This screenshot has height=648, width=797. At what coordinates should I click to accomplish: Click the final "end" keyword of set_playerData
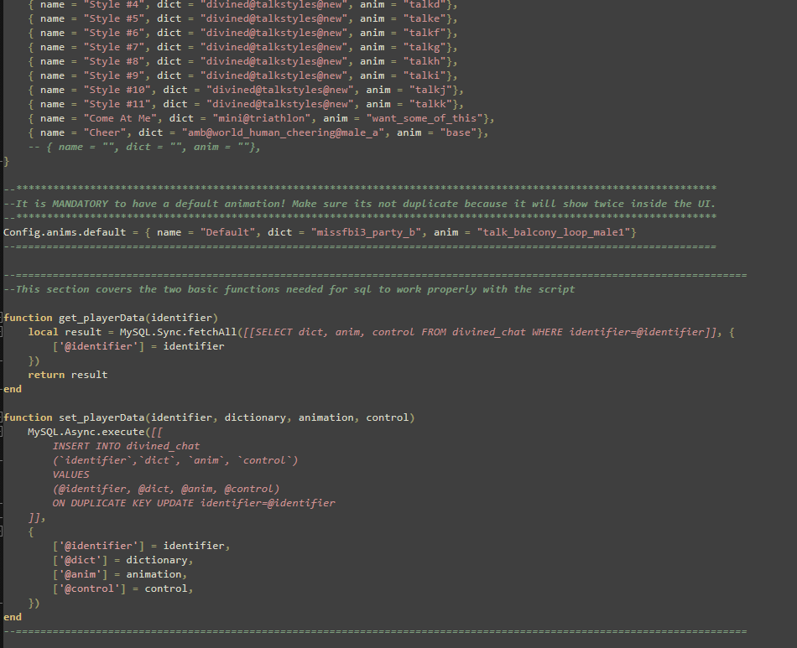13,617
